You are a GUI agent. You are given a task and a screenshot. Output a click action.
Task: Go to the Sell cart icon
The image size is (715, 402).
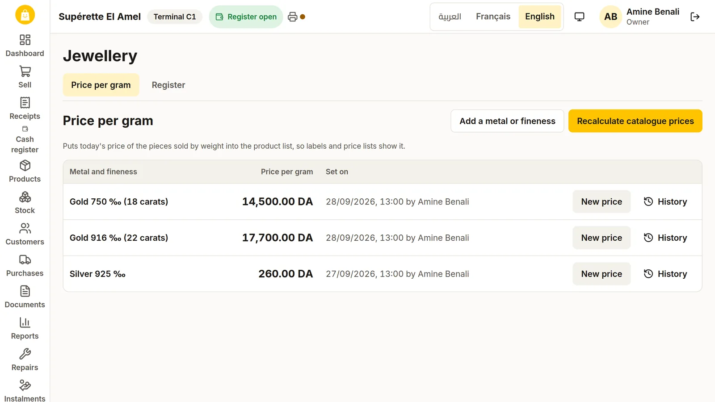(25, 71)
